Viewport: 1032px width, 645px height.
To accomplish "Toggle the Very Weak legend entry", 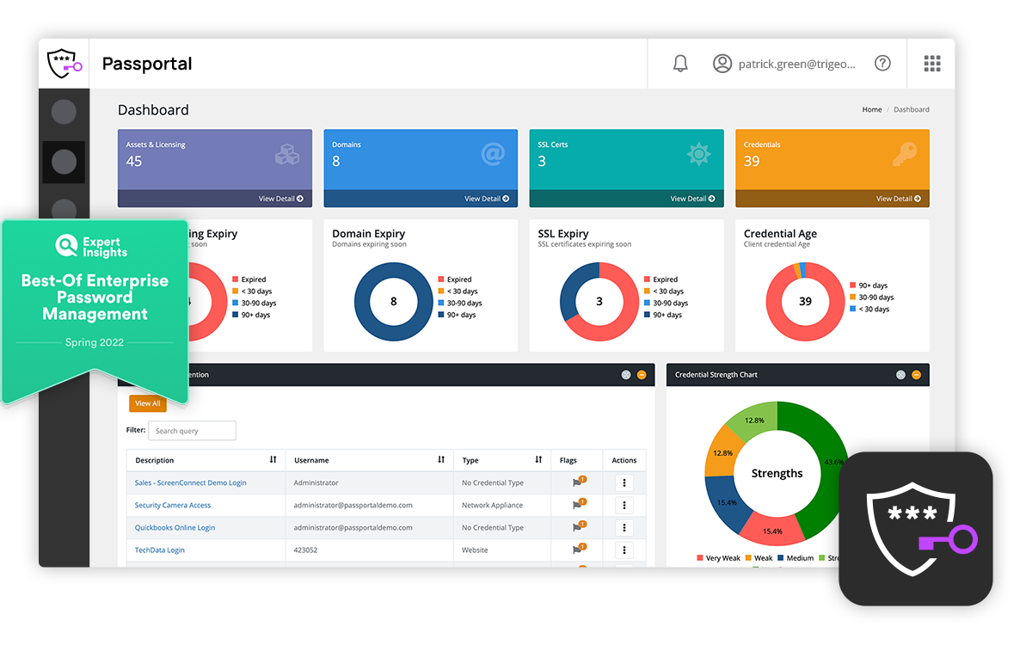I will pos(717,557).
